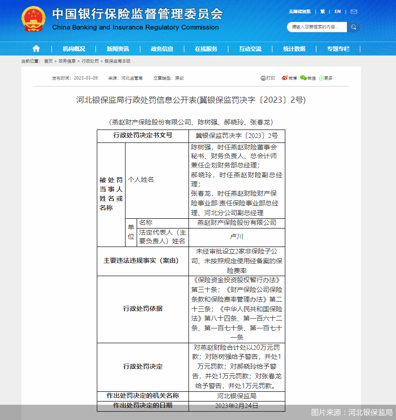Click the 作出处罚决定的日期 cell
The height and width of the screenshot is (420, 396).
pyautogui.click(x=143, y=406)
